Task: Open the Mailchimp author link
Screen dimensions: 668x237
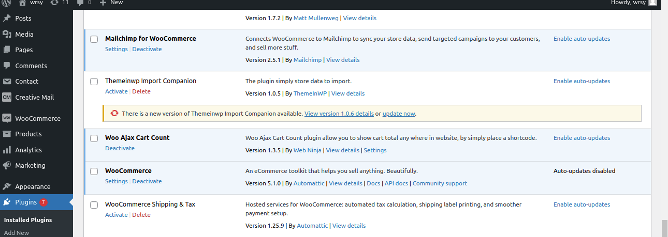Action: [308, 60]
